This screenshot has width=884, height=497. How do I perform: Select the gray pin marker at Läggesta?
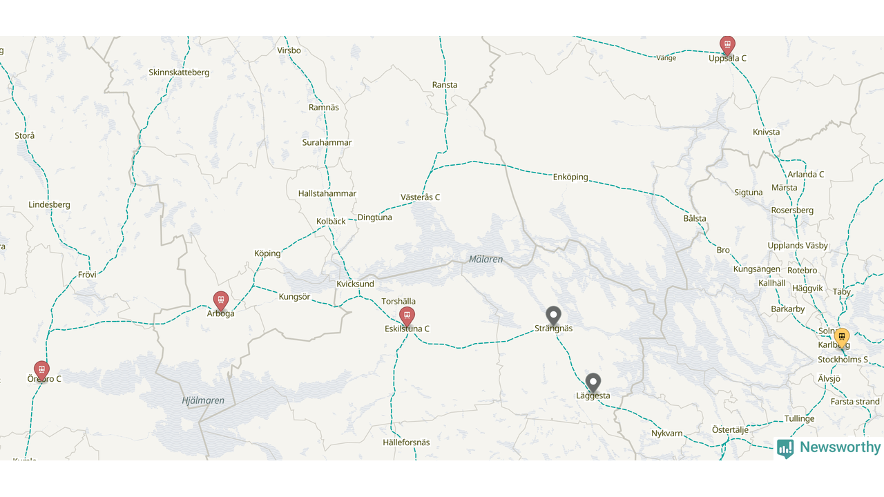593,383
